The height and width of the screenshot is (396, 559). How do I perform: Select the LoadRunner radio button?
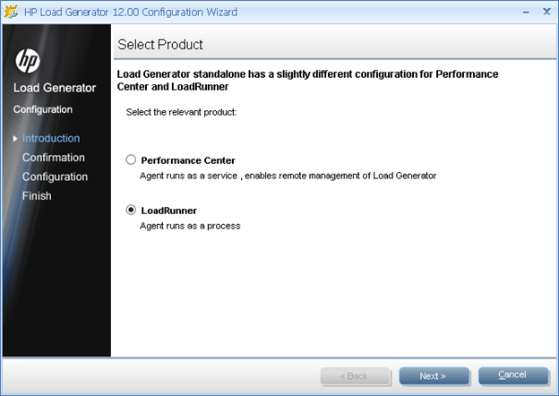[x=131, y=210]
